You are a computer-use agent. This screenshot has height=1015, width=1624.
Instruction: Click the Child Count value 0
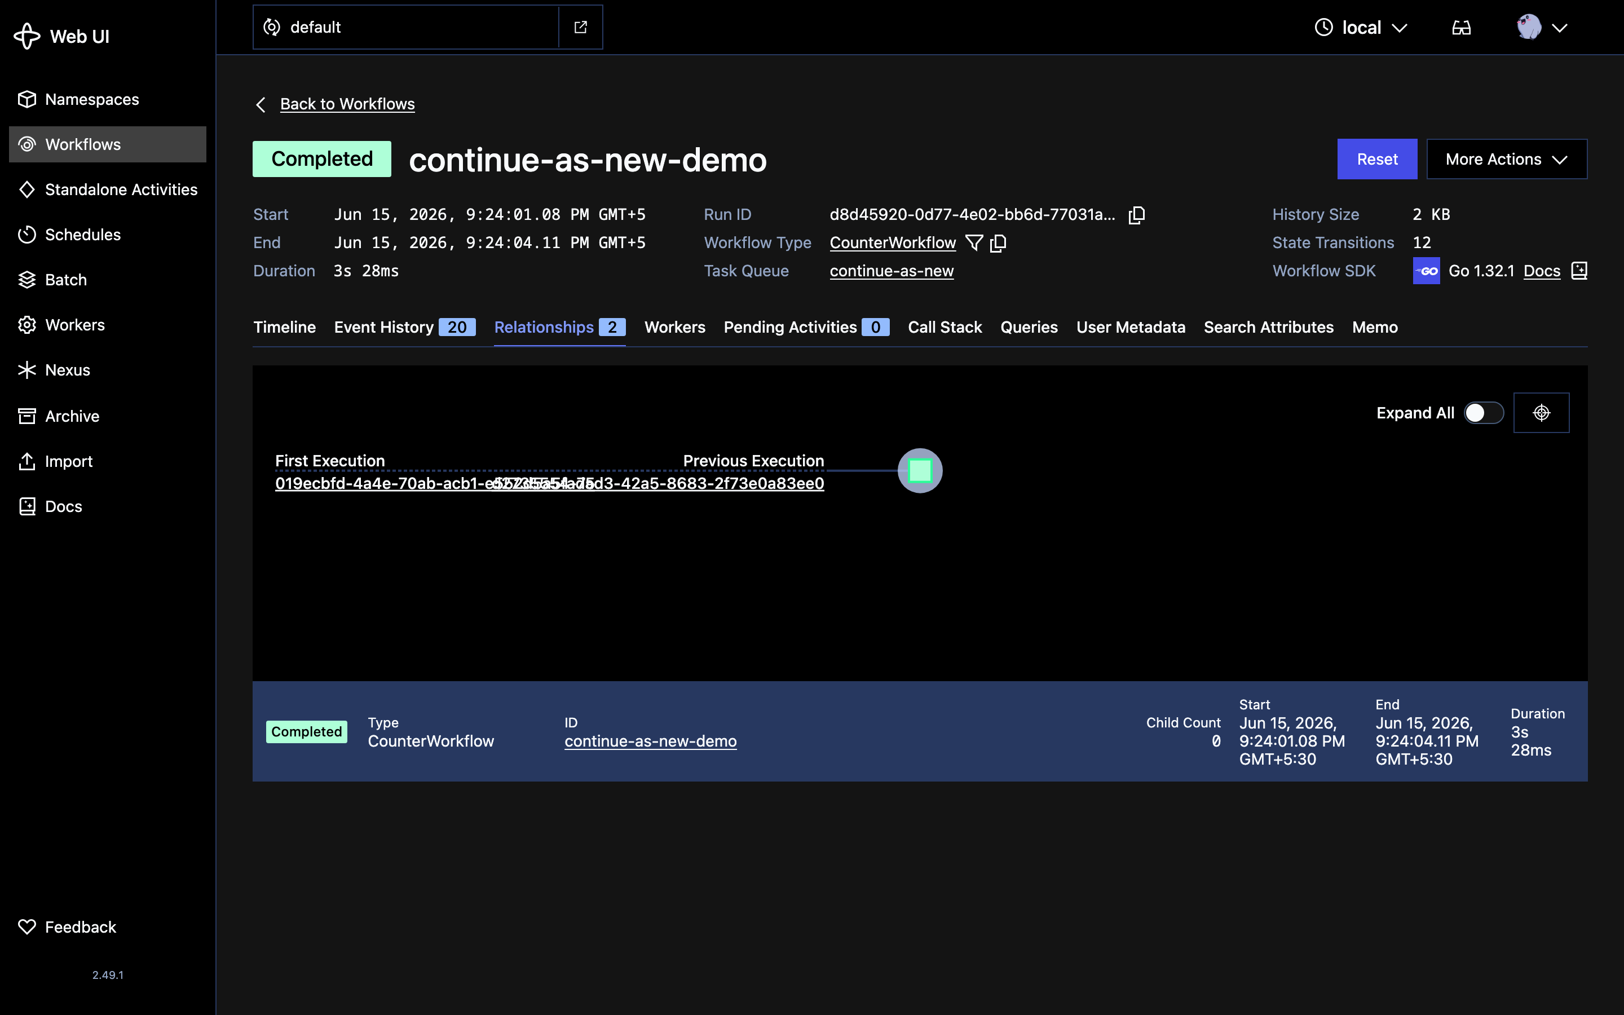coord(1215,741)
